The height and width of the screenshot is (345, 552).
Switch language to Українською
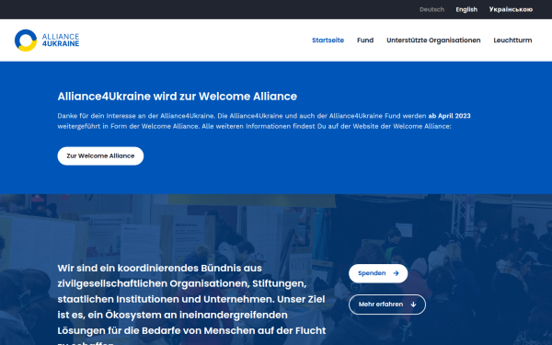(511, 9)
